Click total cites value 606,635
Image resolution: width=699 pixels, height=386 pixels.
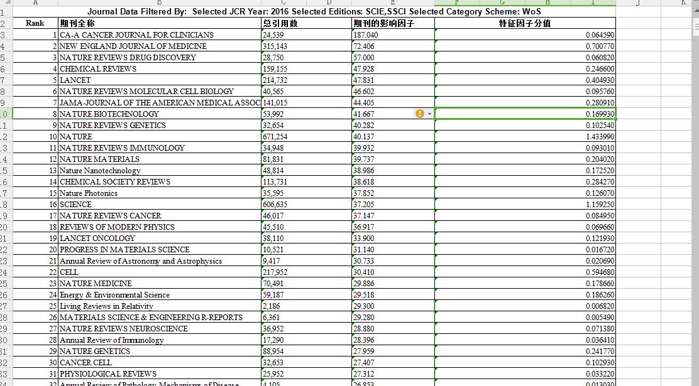(x=306, y=205)
